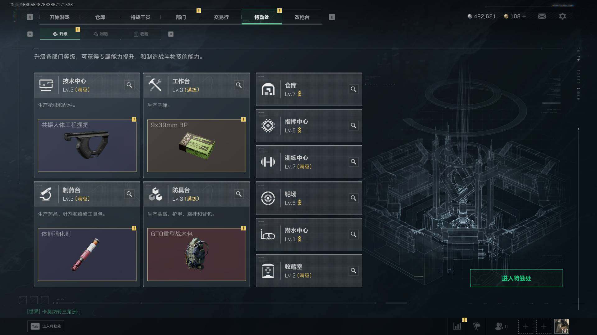
Task: Add currency with plus beside 108
Action: (524, 16)
